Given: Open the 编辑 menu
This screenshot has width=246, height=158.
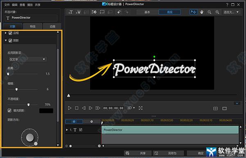Looking at the screenshot, I should tap(15, 5).
